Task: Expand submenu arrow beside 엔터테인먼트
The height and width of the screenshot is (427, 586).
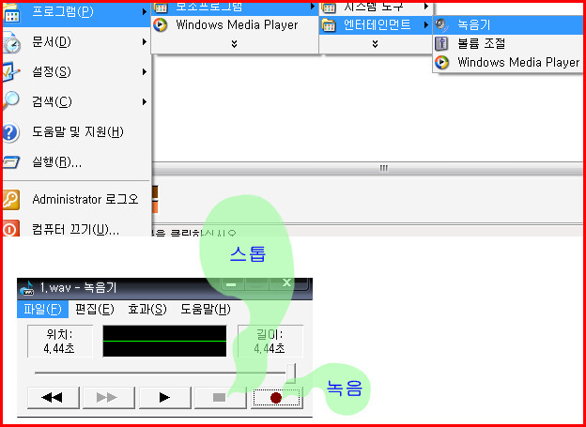Action: pos(426,25)
